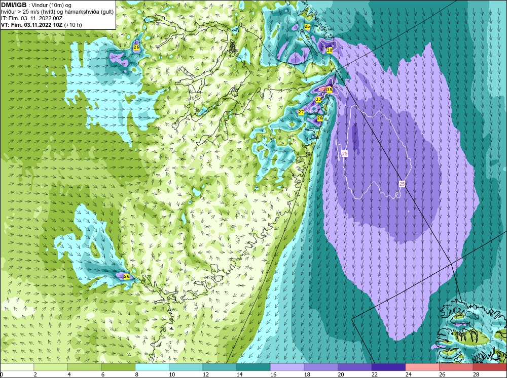Click the 'IT: Fim. 03. 11. 2022 00Z' line
The image size is (507, 378).
[x=31, y=18]
